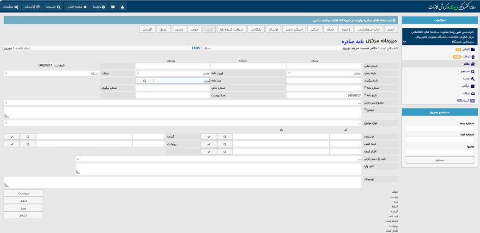Click checkmark icon in فرستنده row
Screen dimensions: 480x233
pos(209,136)
